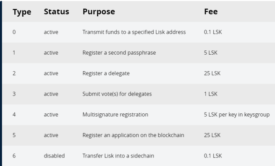This screenshot has height=166, width=275.
Task: Click the '1 LSK' fee for vote submission
Action: coord(211,94)
